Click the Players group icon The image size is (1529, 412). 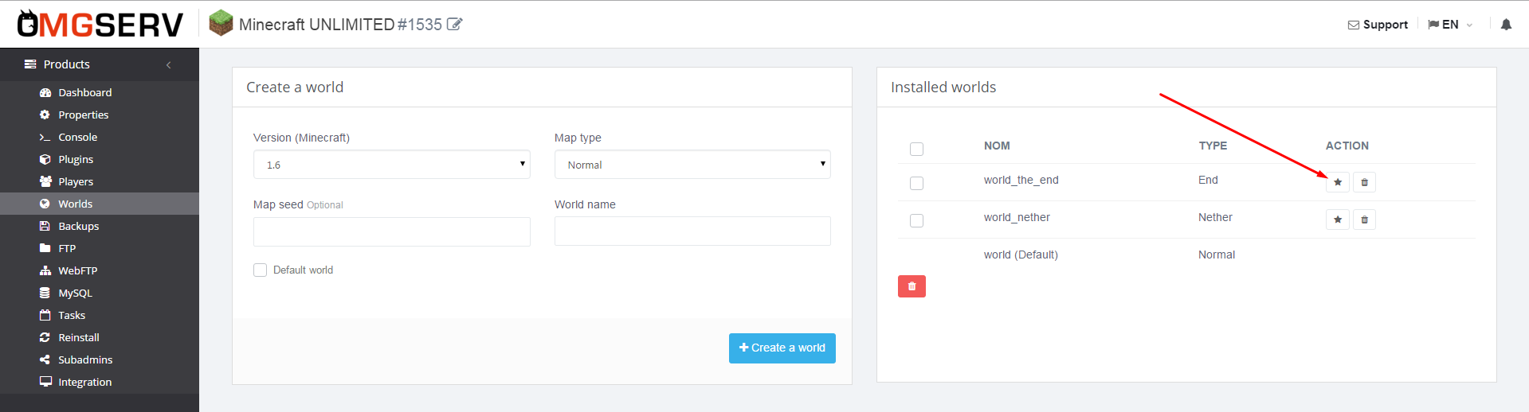point(45,181)
